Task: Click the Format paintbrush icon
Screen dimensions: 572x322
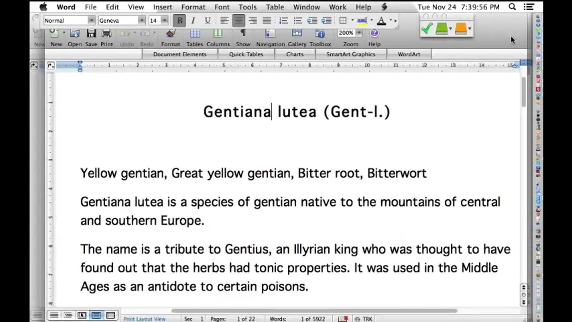Action: pyautogui.click(x=171, y=33)
